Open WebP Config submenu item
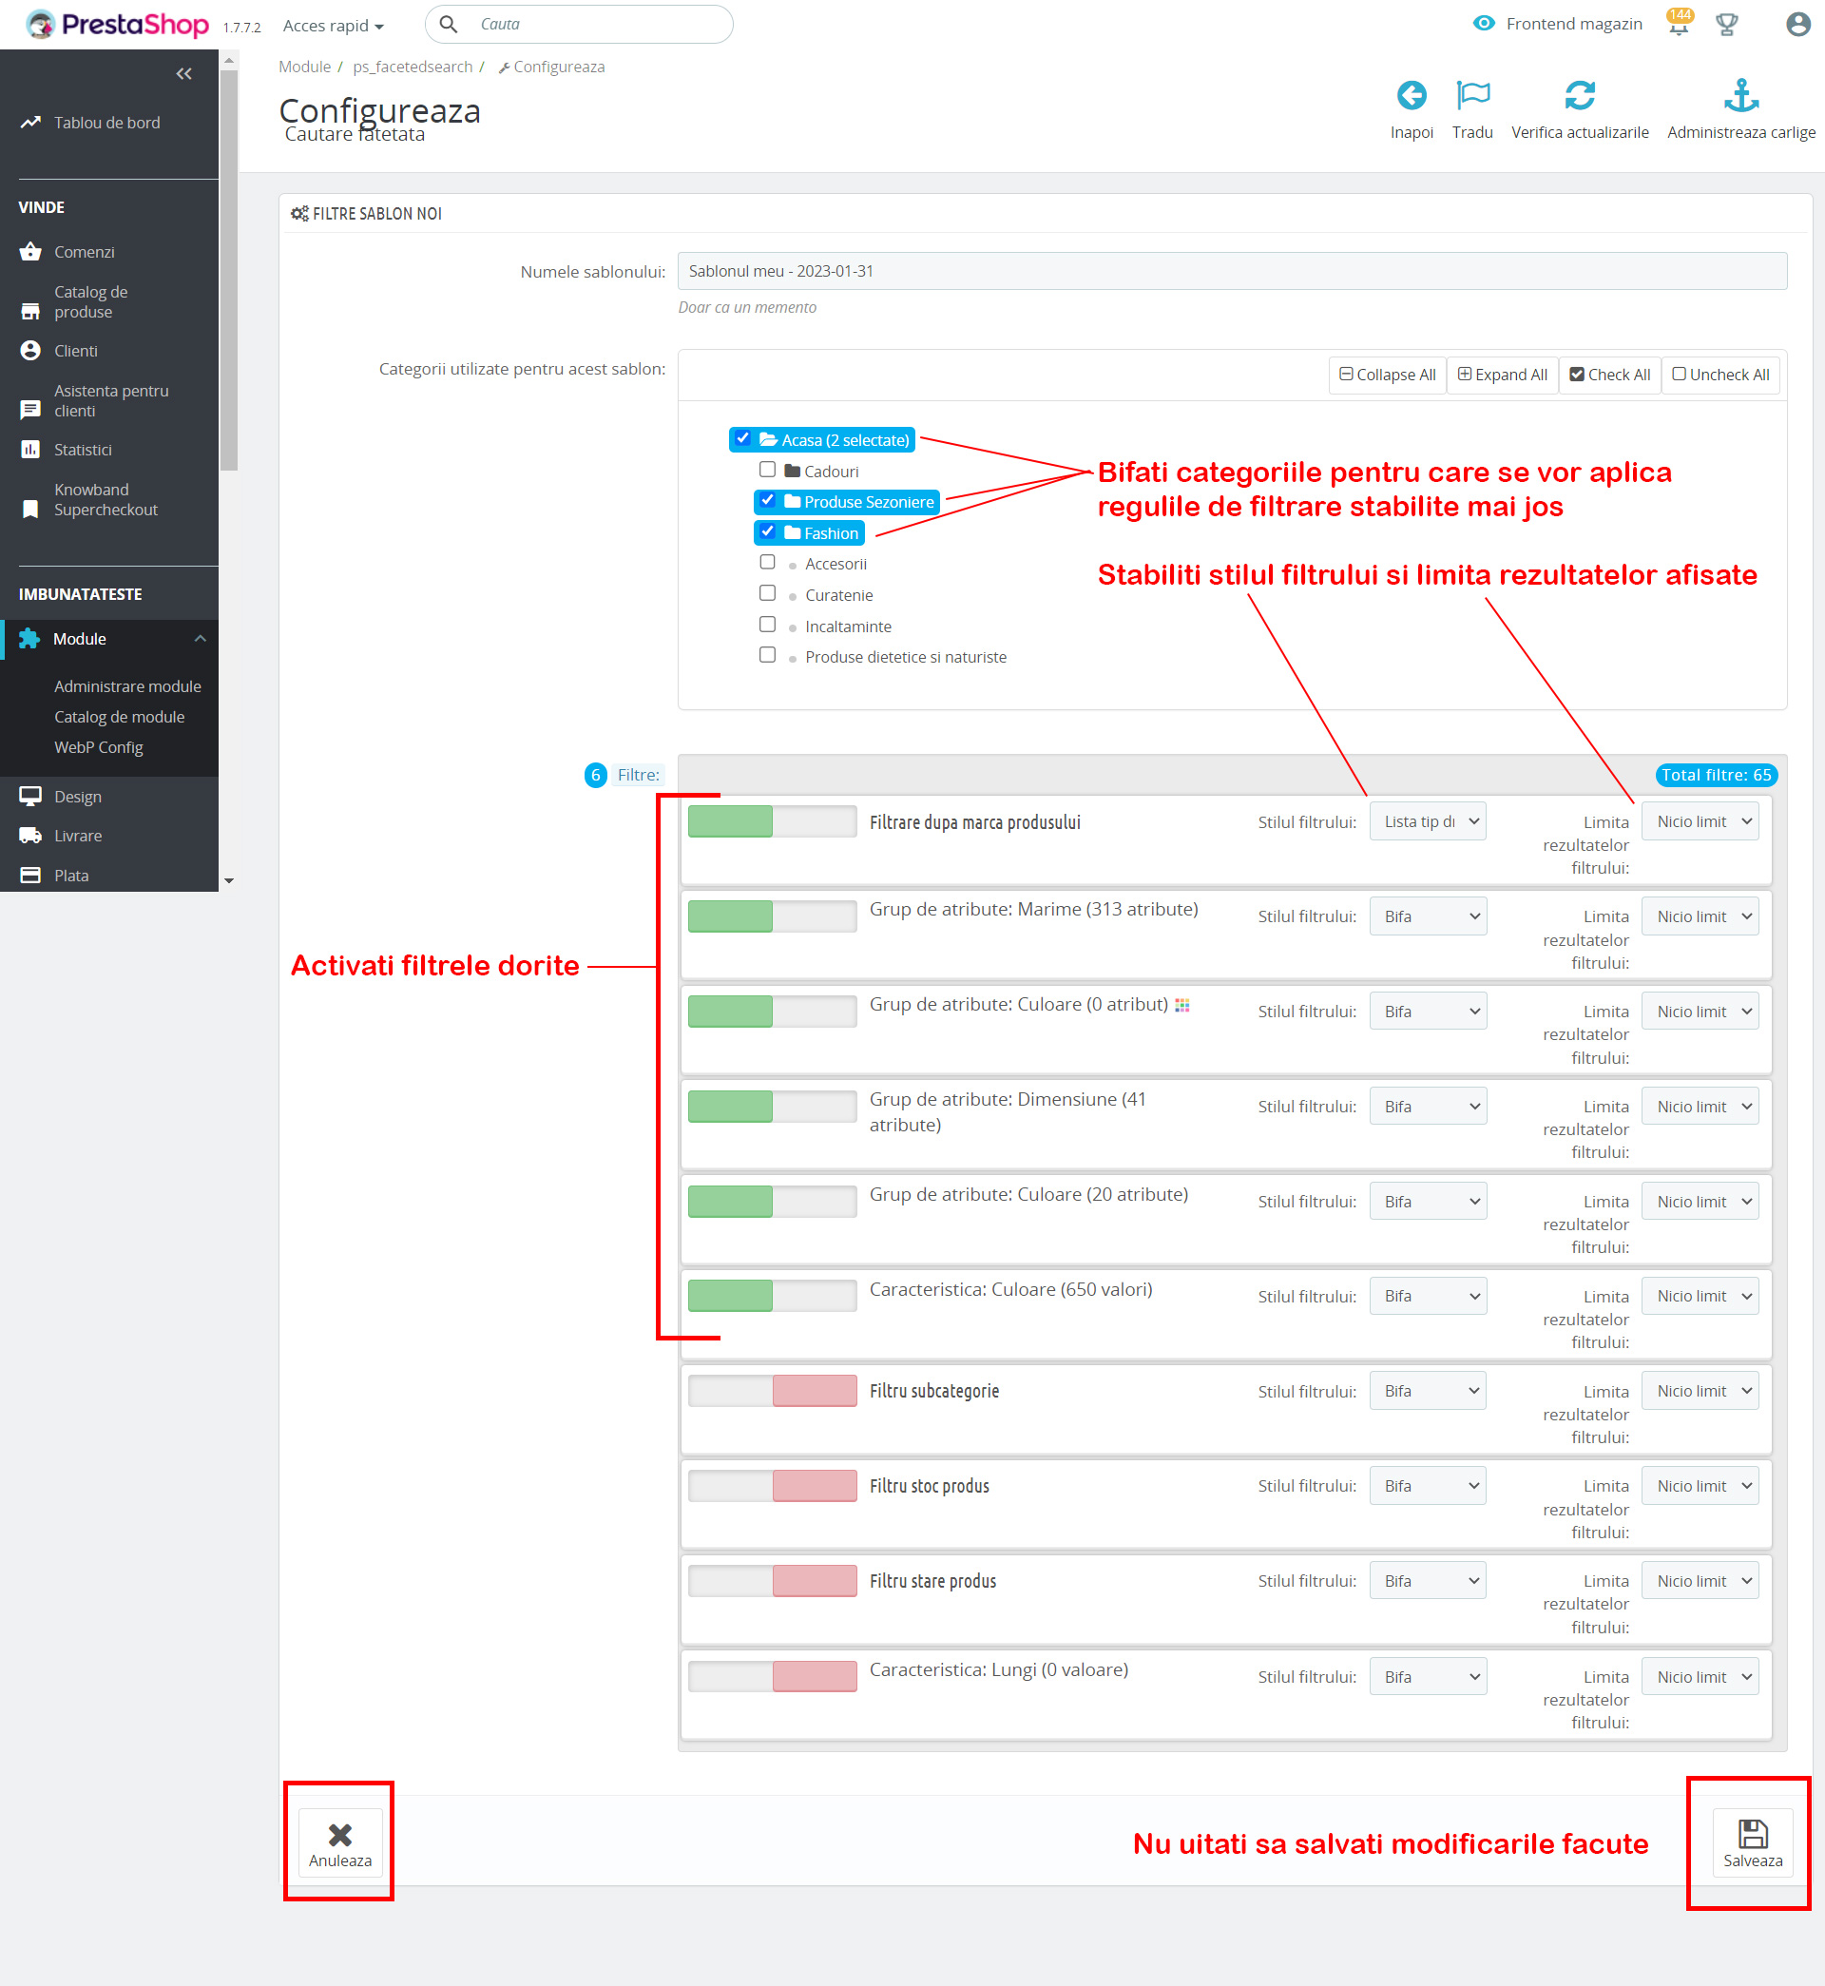 click(x=99, y=746)
